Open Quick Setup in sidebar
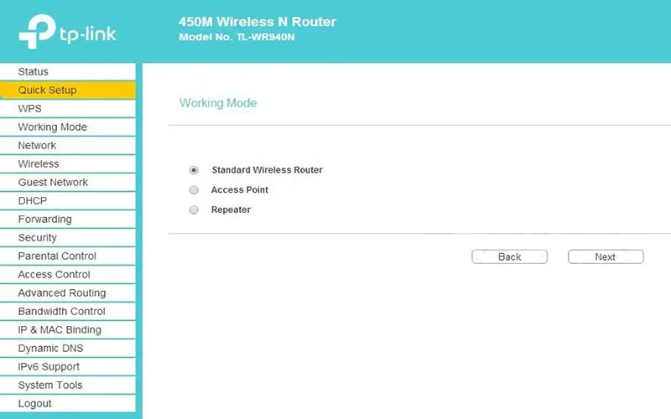 (68, 91)
